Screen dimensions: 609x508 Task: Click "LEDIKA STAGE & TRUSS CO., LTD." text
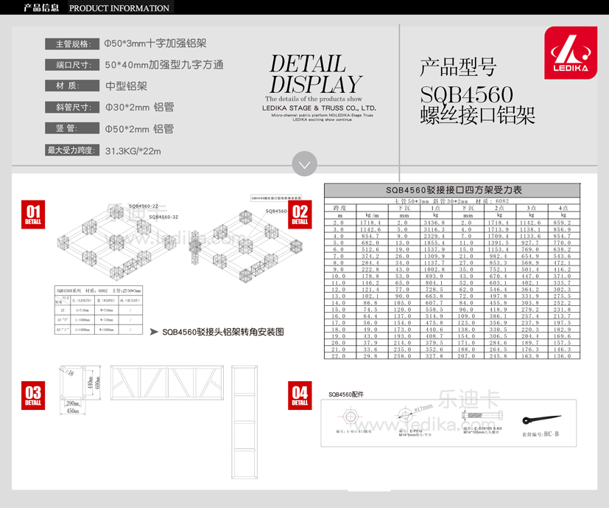[320, 108]
